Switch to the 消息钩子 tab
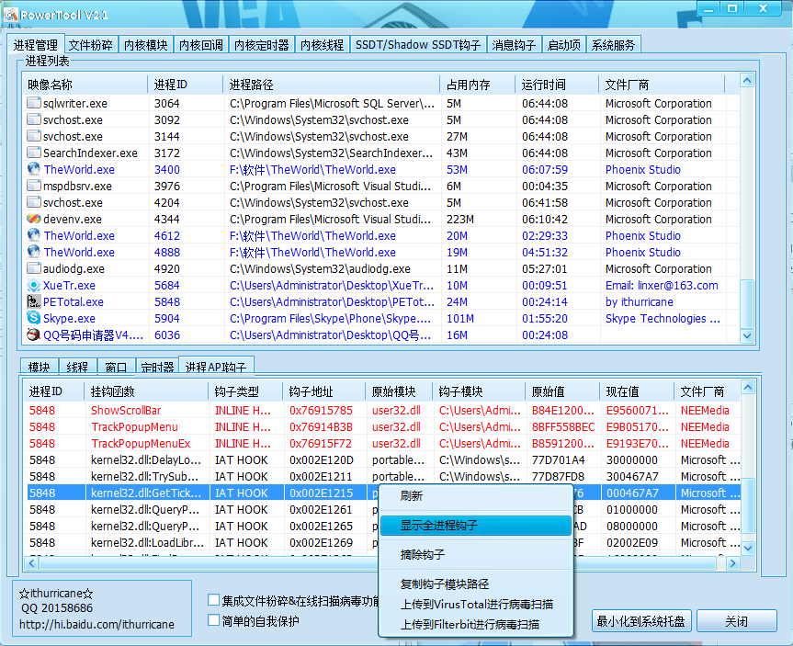The image size is (793, 646). (x=514, y=45)
